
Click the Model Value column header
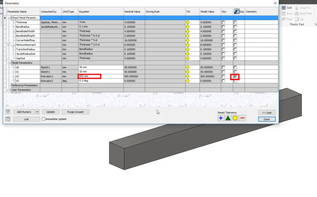(210, 12)
